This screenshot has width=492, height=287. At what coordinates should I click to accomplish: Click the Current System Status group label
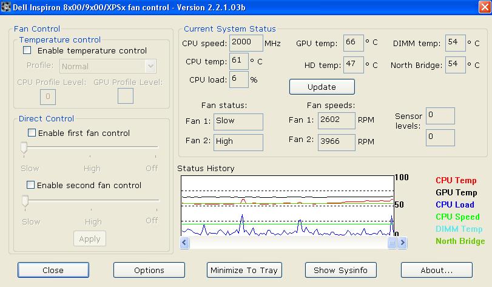[230, 29]
